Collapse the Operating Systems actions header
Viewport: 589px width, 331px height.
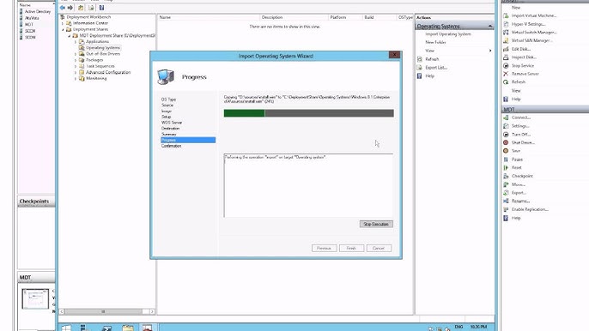tap(489, 27)
